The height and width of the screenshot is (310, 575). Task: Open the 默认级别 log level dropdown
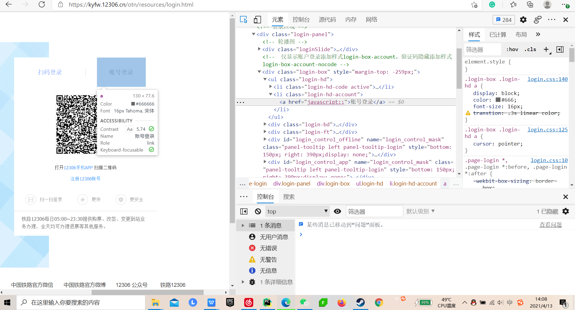click(x=420, y=211)
